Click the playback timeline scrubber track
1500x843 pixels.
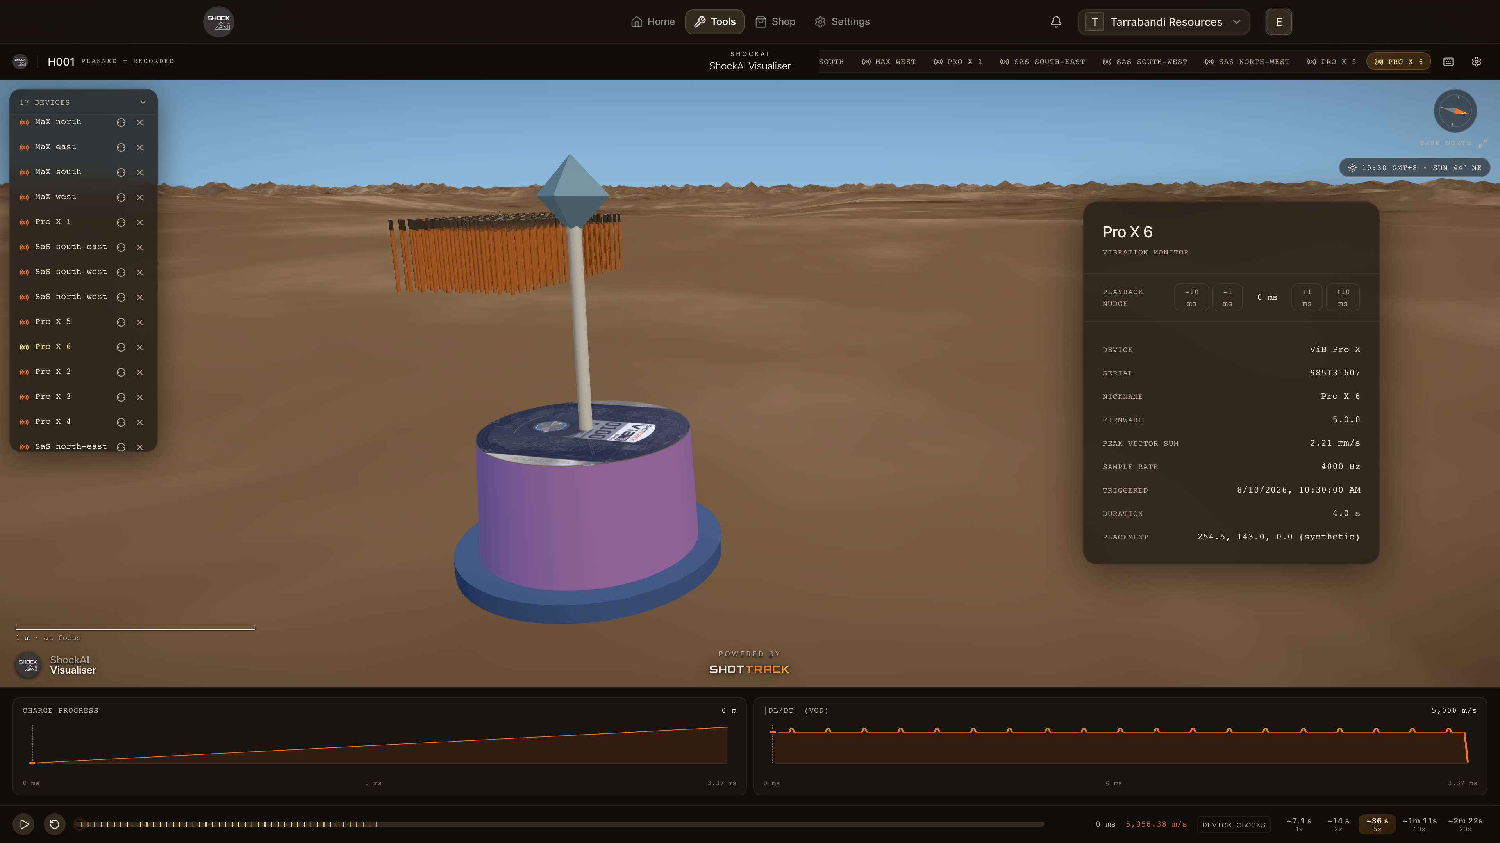(560, 824)
